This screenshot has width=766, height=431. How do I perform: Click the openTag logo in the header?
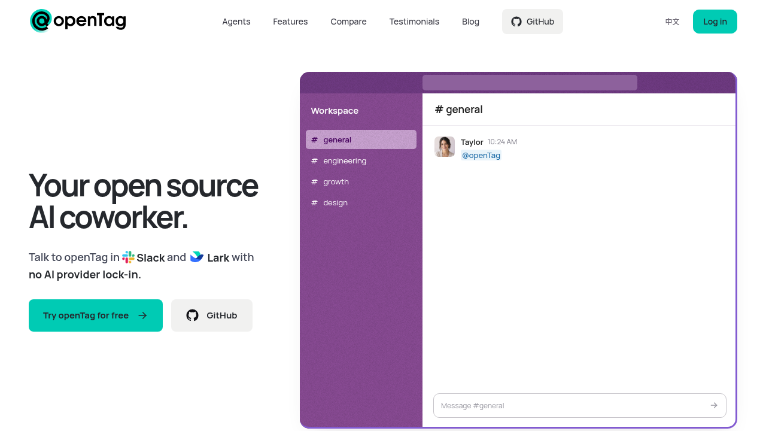click(78, 21)
